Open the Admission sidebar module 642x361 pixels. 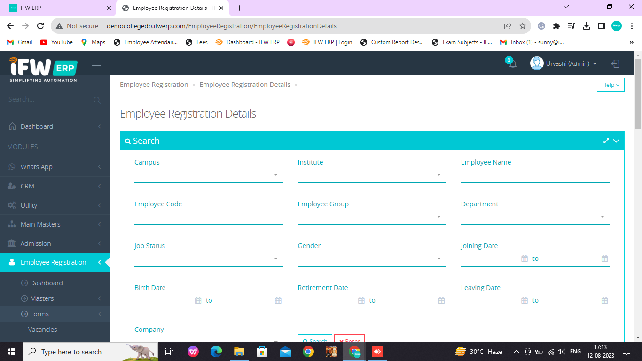[55, 243]
